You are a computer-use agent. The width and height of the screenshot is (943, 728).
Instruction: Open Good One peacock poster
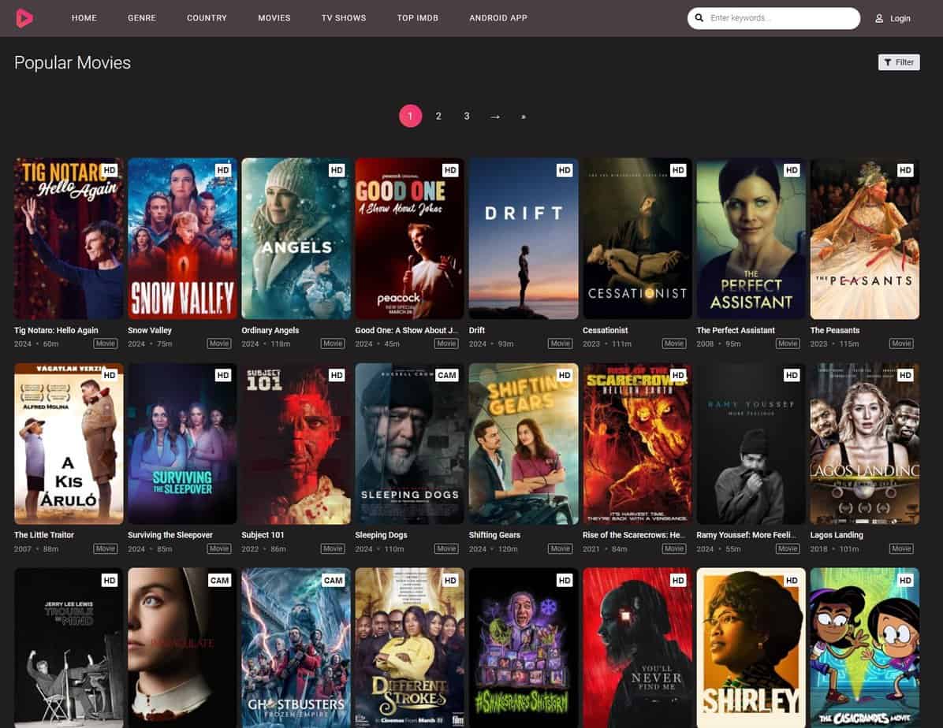click(x=409, y=239)
